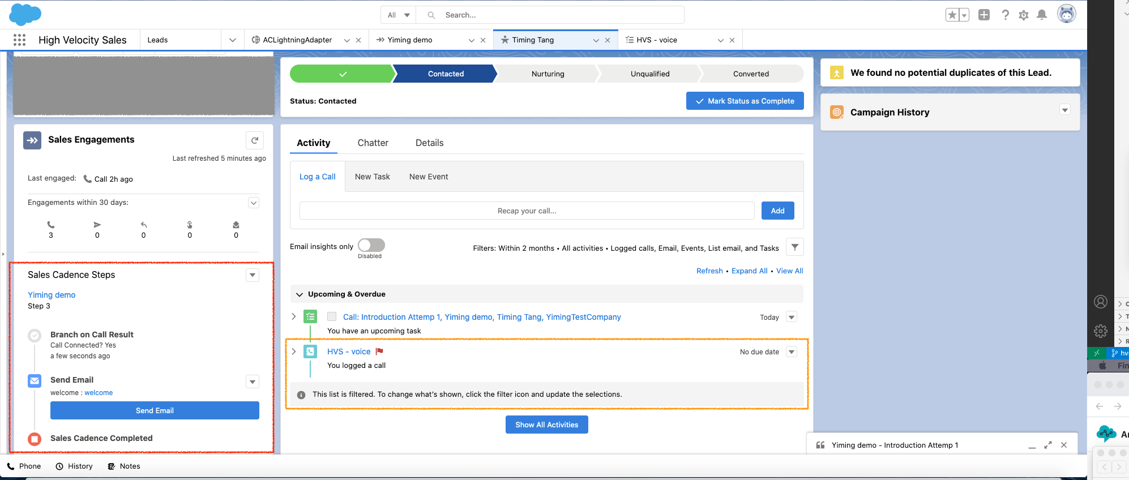Open the App Launcher grid icon
The width and height of the screenshot is (1129, 480).
19,40
